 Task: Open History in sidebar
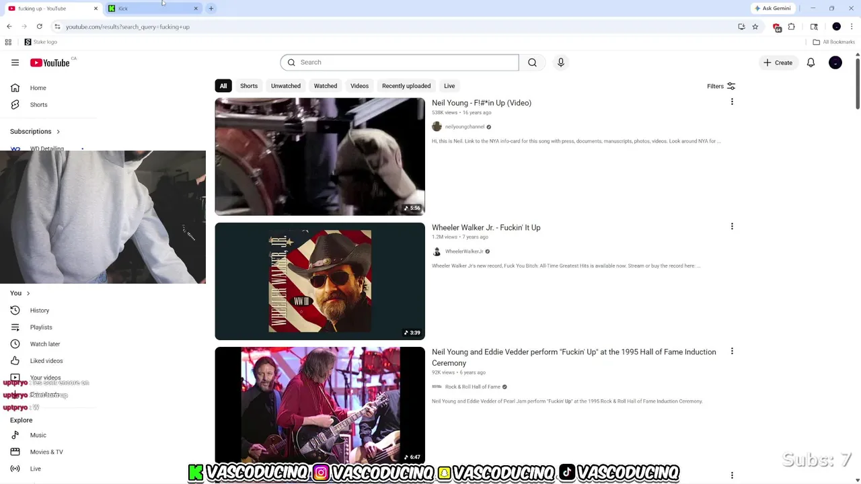pyautogui.click(x=40, y=311)
